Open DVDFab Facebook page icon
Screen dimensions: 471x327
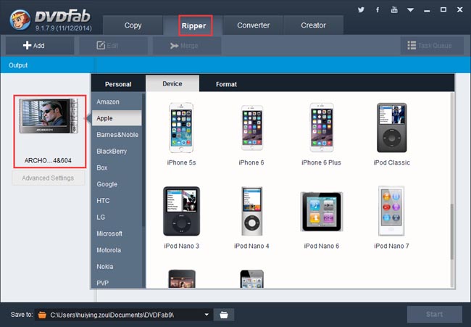tap(378, 9)
